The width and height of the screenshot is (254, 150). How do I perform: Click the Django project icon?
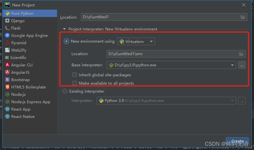tap(7, 21)
